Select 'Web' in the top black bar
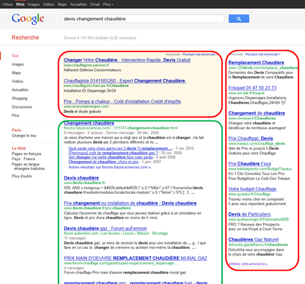This screenshot has height=284, width=305. 20,4
